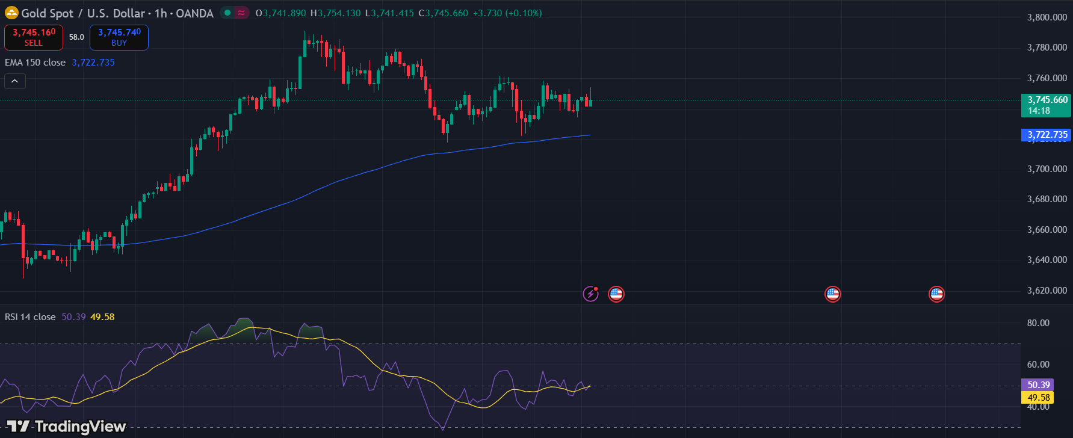Click the purple 50.39 RSI axis label
This screenshot has width=1073, height=438.
[1037, 385]
